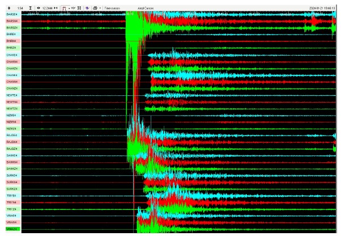Click the fit-to-window expand icon

point(80,9)
